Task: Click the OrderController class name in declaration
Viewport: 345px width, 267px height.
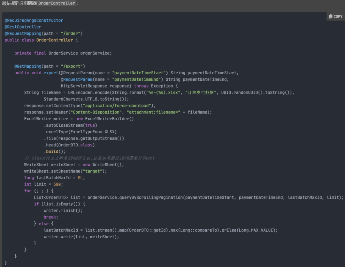Action: [55, 40]
